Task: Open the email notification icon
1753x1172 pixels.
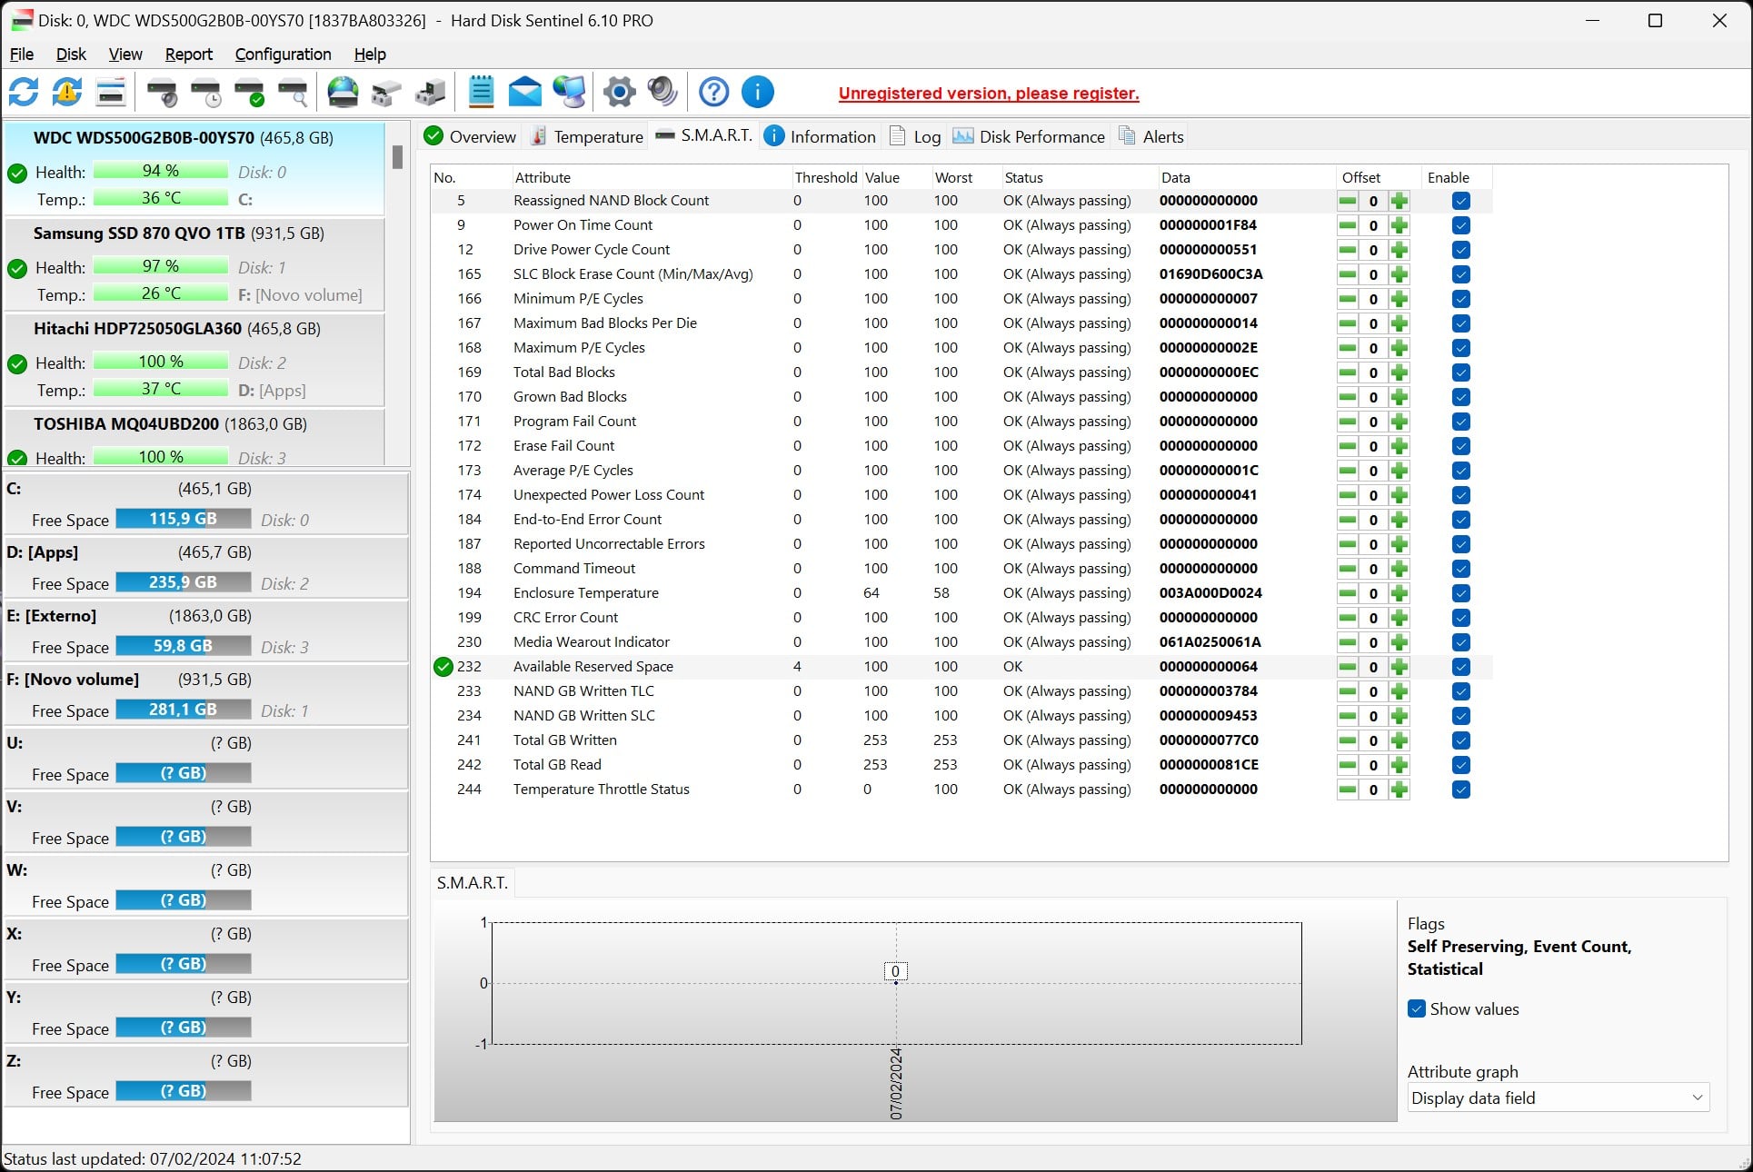Action: 524,93
